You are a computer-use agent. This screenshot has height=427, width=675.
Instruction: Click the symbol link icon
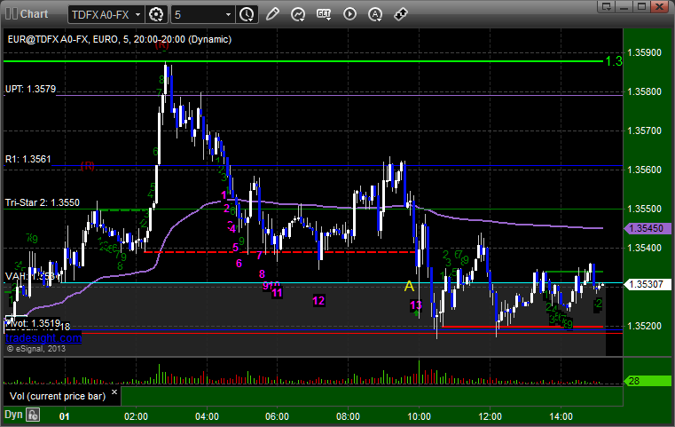401,14
